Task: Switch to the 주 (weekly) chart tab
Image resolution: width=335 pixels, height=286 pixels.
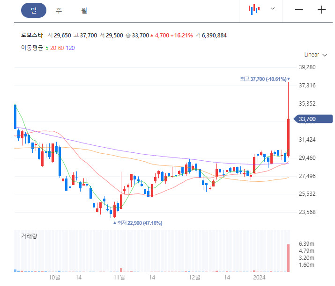Action: tap(59, 10)
